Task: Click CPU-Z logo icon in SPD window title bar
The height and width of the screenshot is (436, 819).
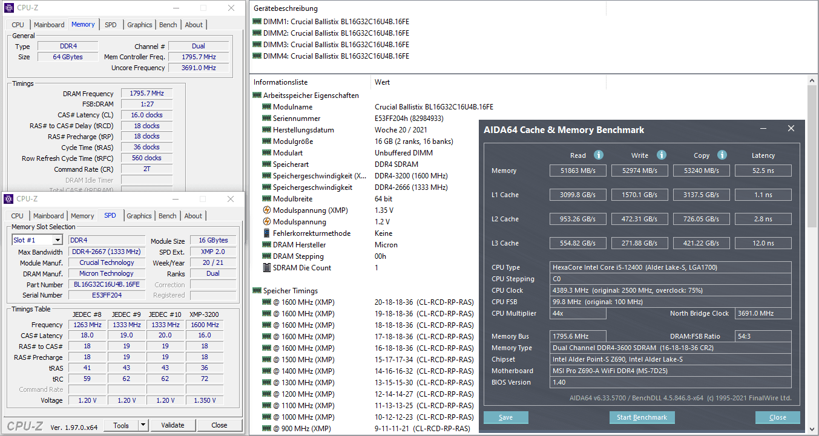Action: click(9, 199)
